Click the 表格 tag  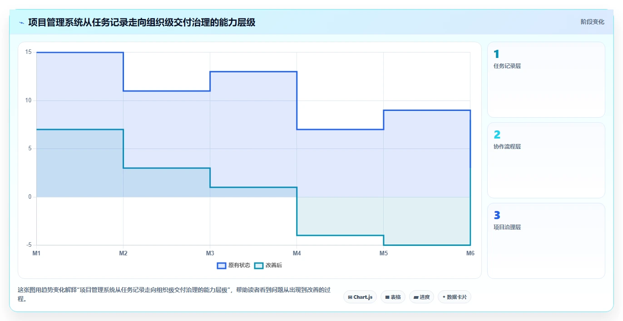393,297
